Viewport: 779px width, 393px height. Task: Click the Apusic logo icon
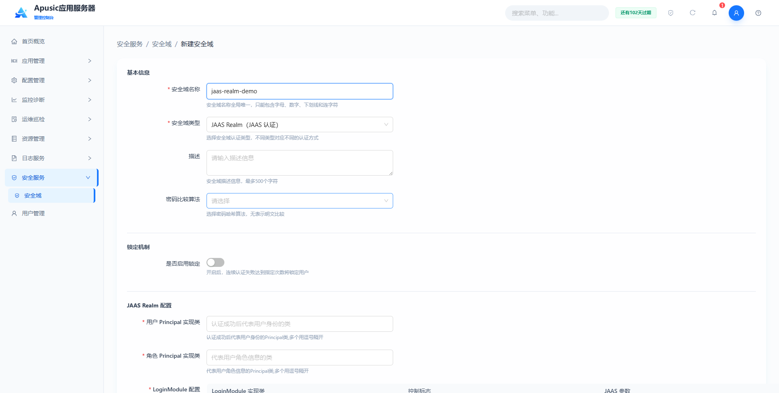point(21,13)
